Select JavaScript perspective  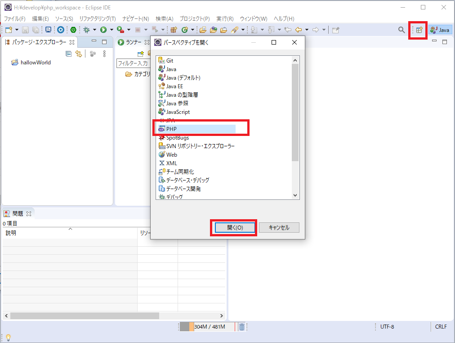point(174,112)
